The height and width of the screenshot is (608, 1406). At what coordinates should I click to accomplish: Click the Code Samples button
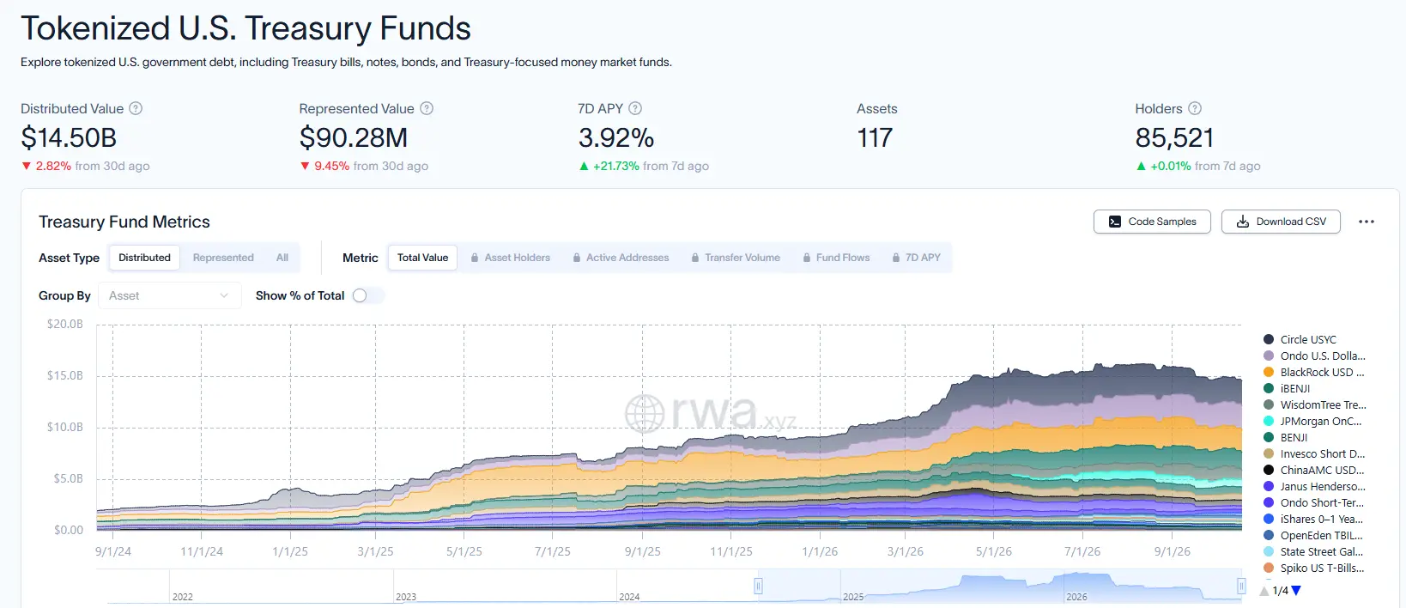tap(1152, 222)
